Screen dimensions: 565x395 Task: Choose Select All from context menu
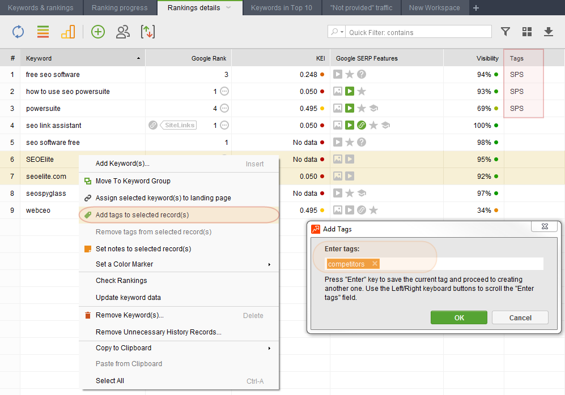(179, 381)
